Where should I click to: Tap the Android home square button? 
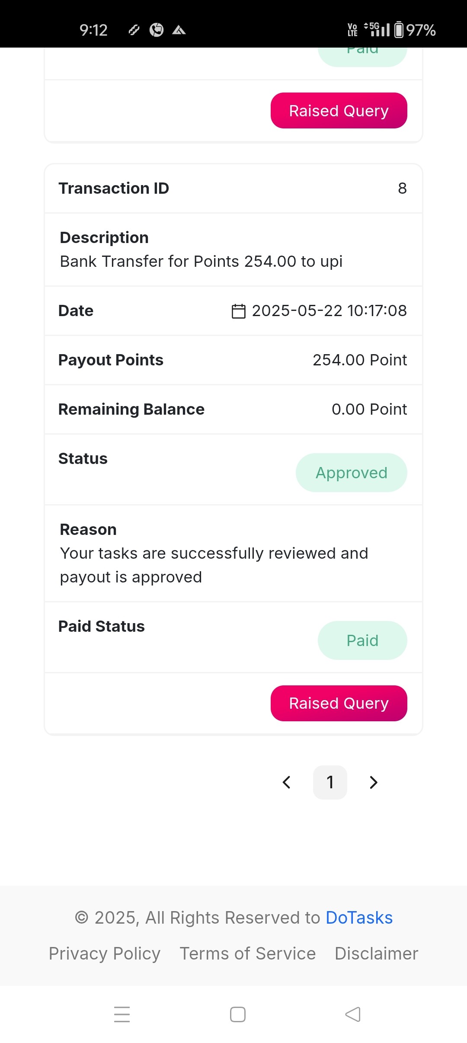[238, 1014]
